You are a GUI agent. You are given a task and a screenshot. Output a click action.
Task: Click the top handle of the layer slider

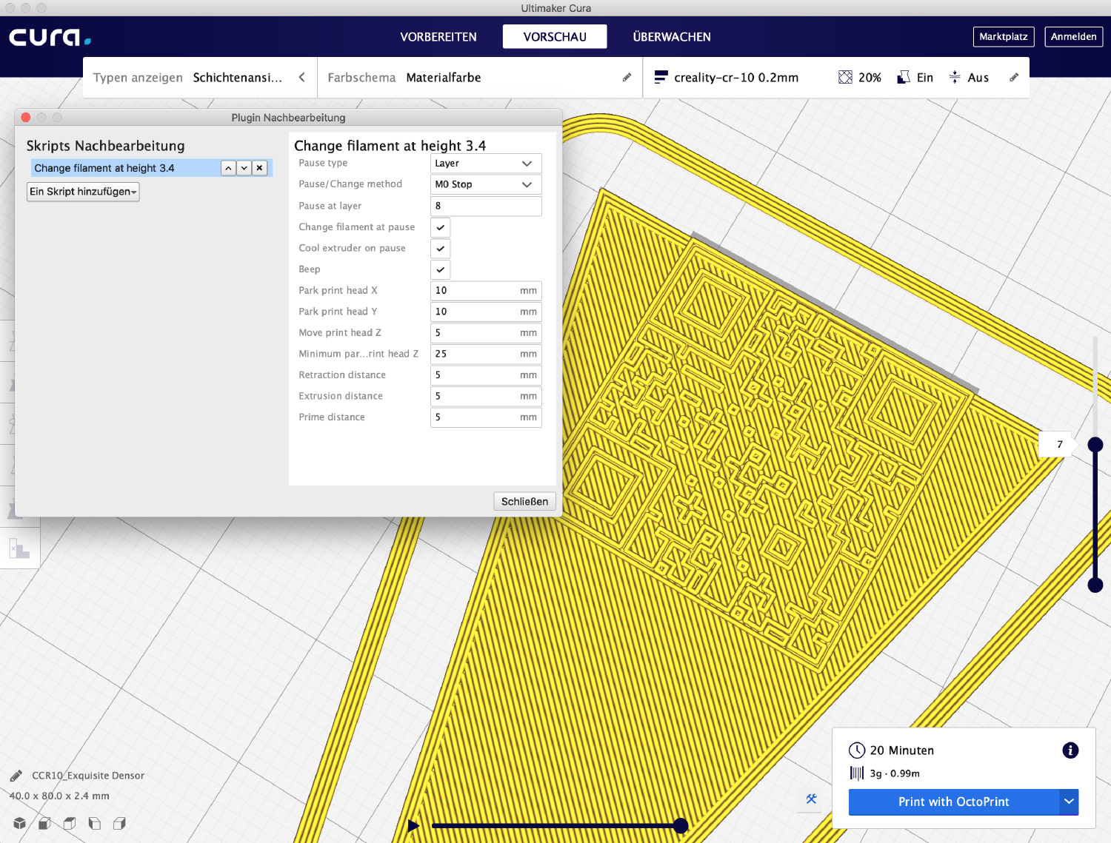pyautogui.click(x=1095, y=444)
